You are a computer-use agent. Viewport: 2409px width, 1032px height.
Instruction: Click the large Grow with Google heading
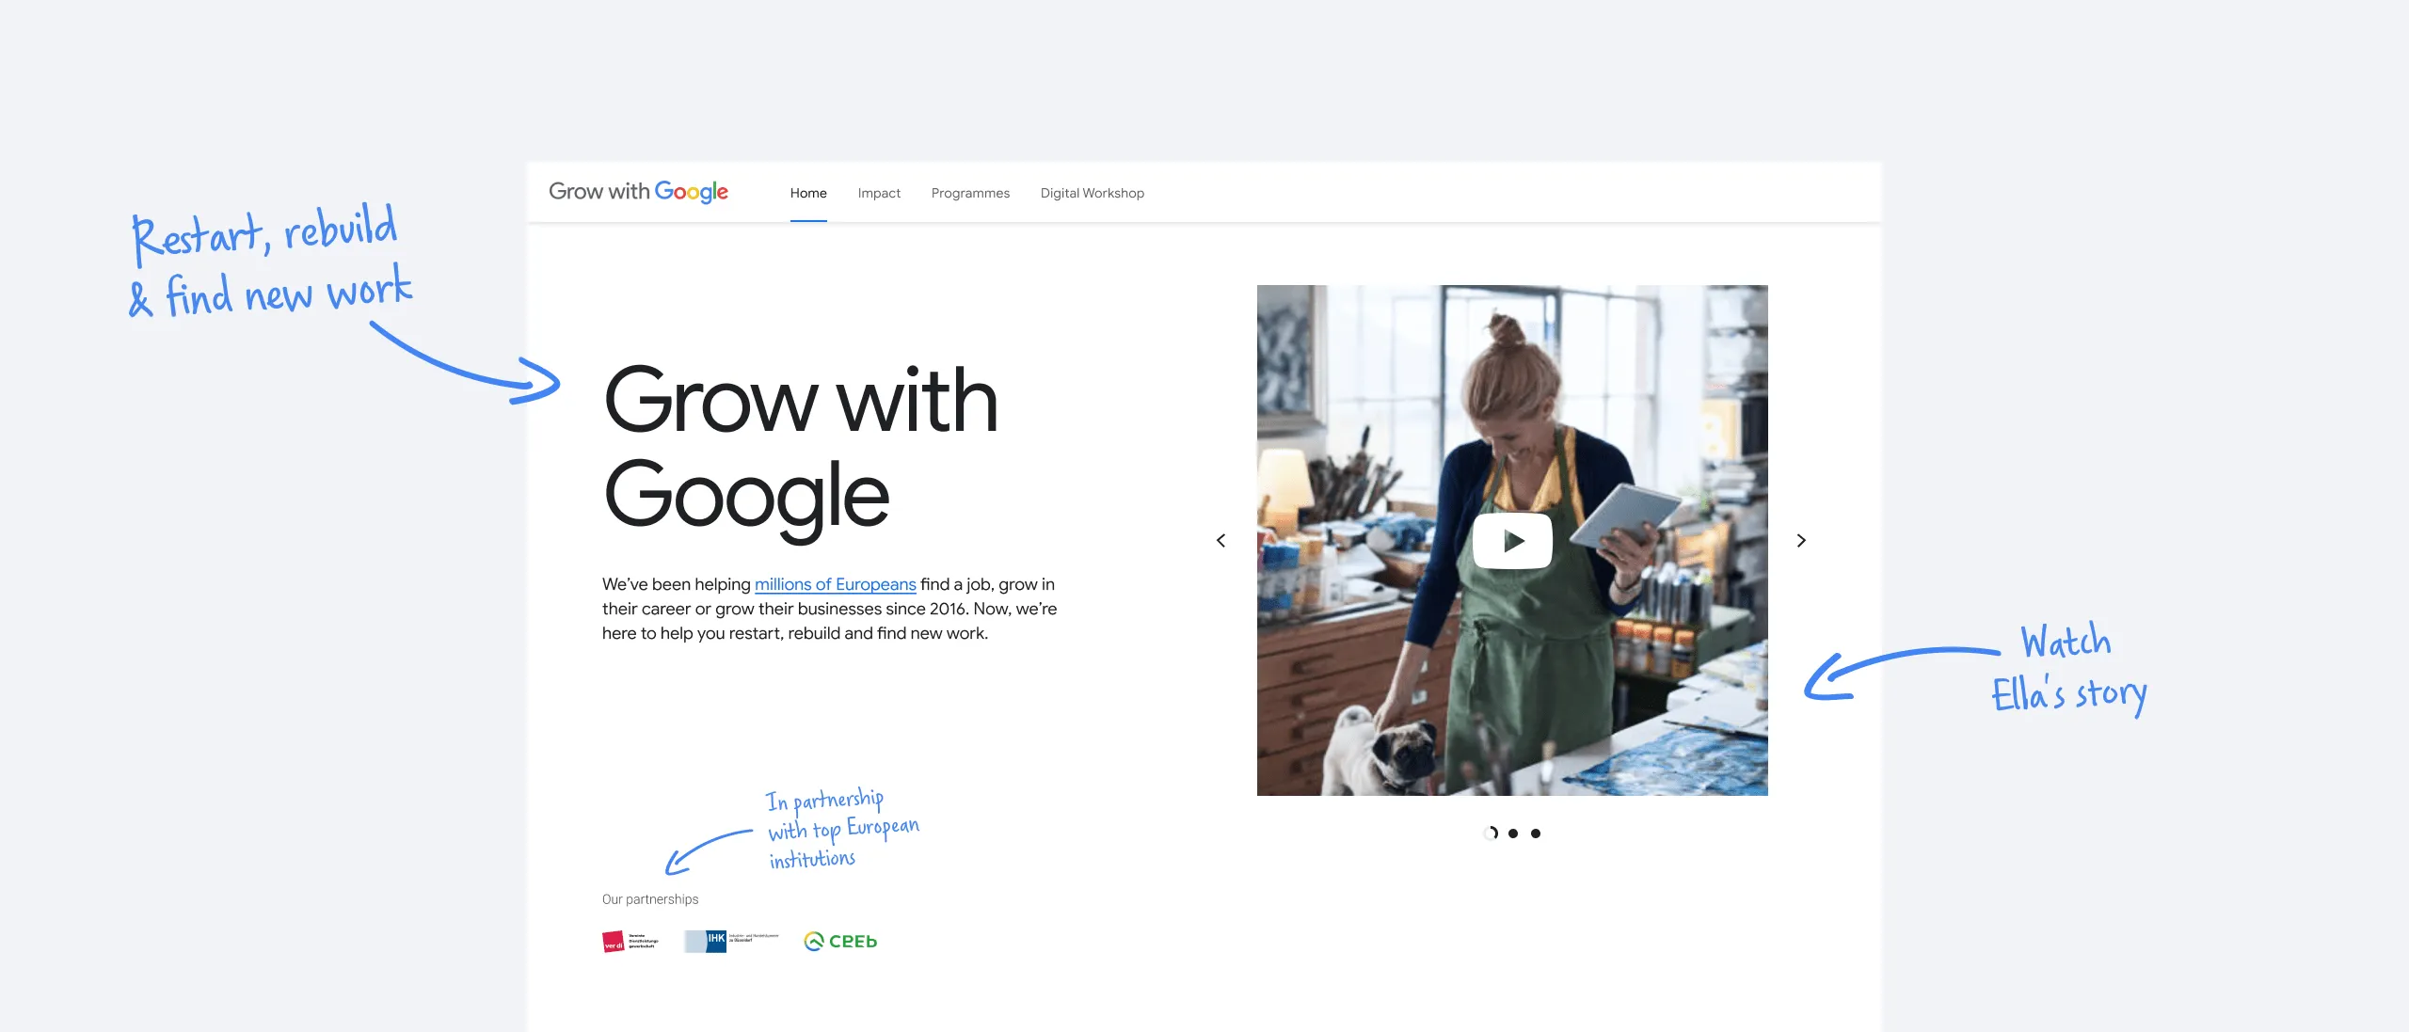800,448
